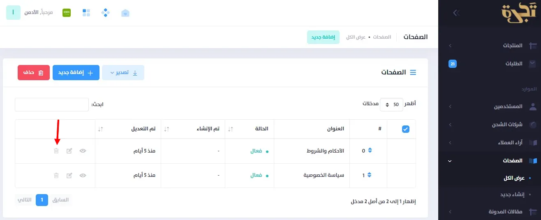
Task: Click the الطلبات icon in sidebar
Action: [533, 64]
